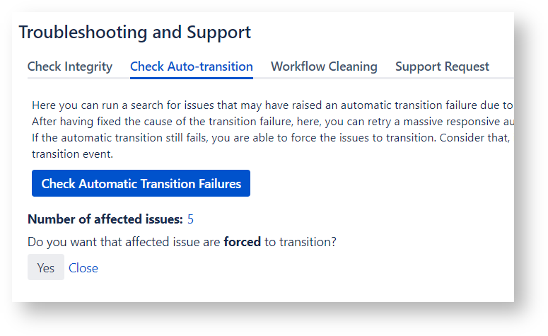Image resolution: width=548 pixels, height=336 pixels.
Task: Click the word Support in the heading
Action: 218,32
